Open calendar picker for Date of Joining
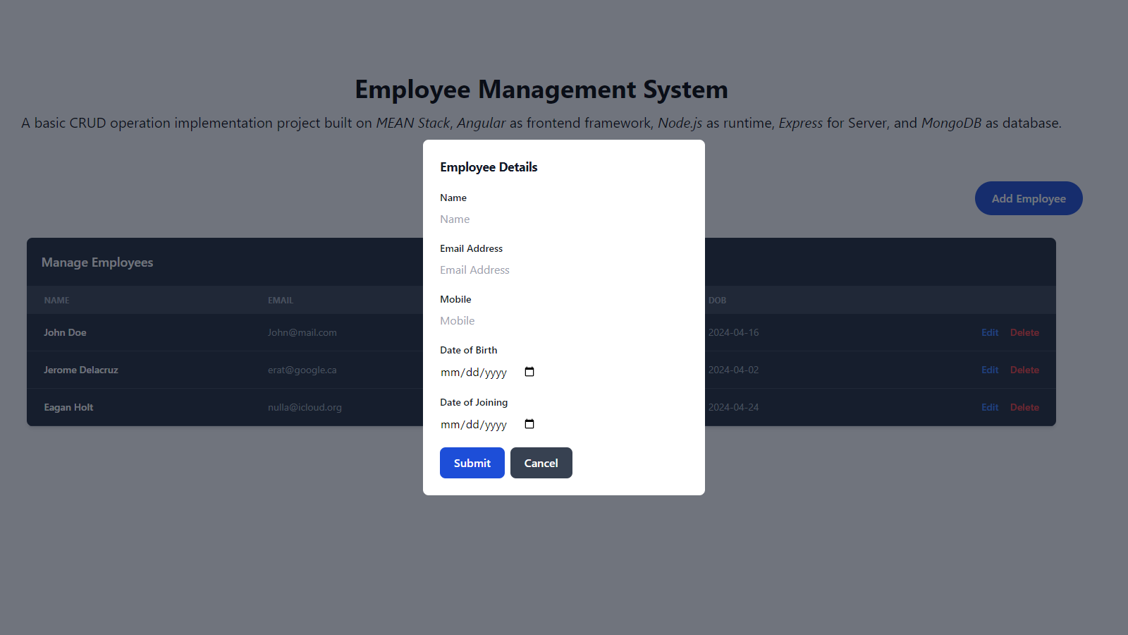The image size is (1128, 635). [x=529, y=424]
